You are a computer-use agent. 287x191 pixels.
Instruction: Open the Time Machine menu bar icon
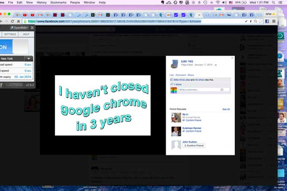pos(205,3)
